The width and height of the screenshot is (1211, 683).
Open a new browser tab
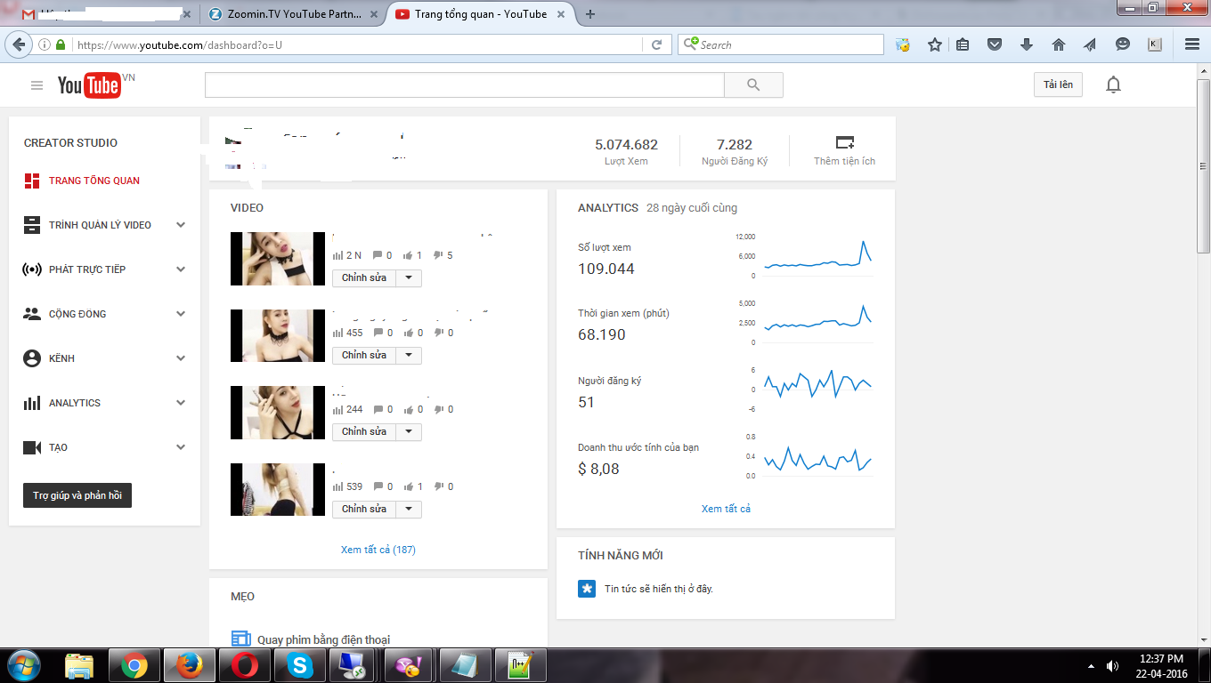[x=590, y=14]
